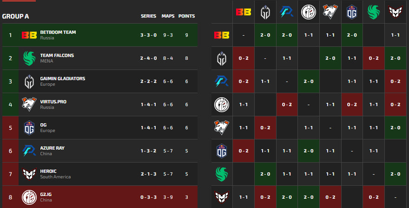The image size is (409, 208).
Task: Select the GROUP A heading tab
Action: pyautogui.click(x=16, y=16)
